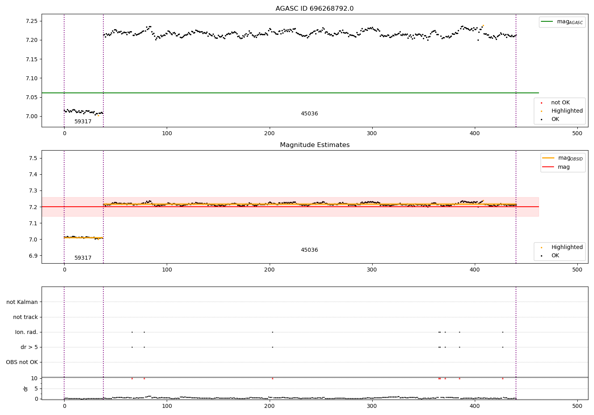The image size is (594, 415).
Task: Select the red 'mag' legend entry
Action: click(x=556, y=167)
